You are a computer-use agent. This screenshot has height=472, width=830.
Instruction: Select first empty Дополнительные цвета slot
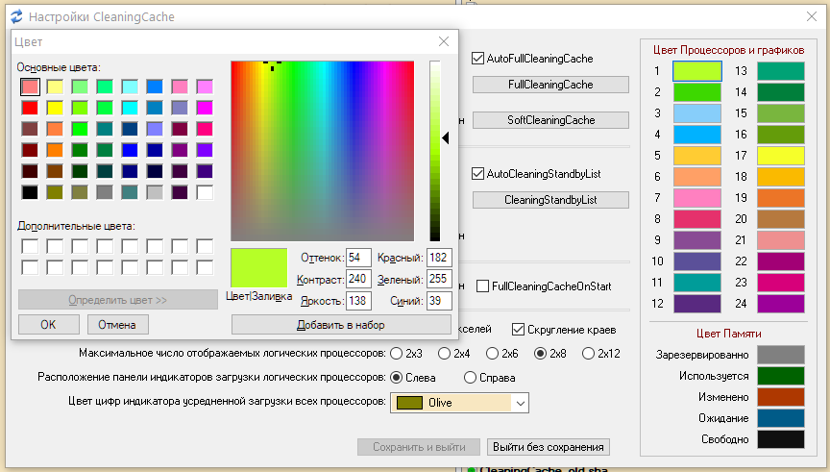30,246
